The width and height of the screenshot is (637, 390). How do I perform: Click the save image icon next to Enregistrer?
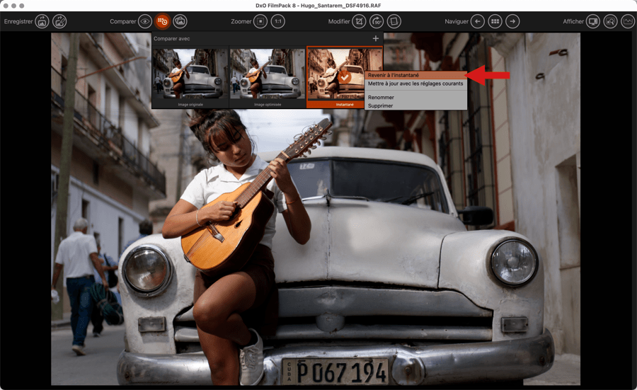coord(42,22)
